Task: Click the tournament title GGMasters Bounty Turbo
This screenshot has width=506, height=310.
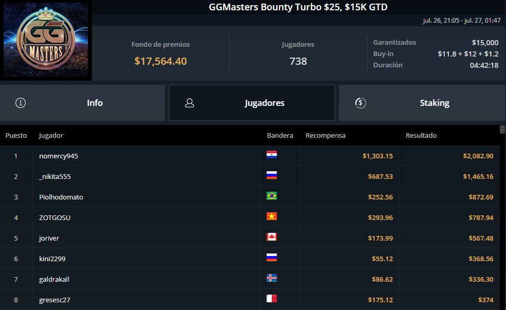Action: pos(298,7)
